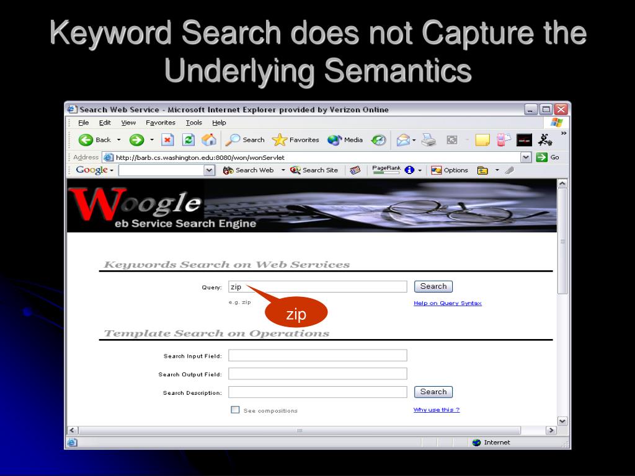Open the Forward button history dropdown
This screenshot has width=635, height=476.
point(152,140)
